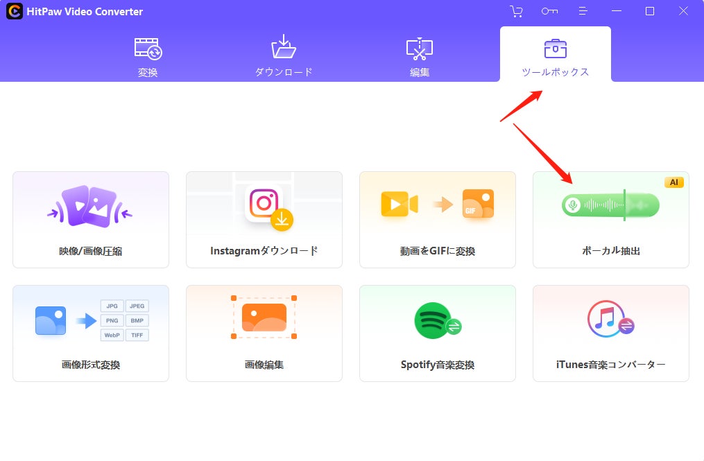Open the 映像/画像圧縮 tool card
Screen dimensions: 704x461
pyautogui.click(x=91, y=220)
